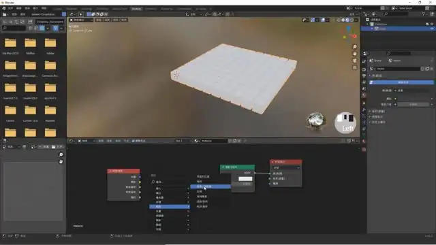Toggle viewport overlays
436x245 pixels.
[323, 20]
